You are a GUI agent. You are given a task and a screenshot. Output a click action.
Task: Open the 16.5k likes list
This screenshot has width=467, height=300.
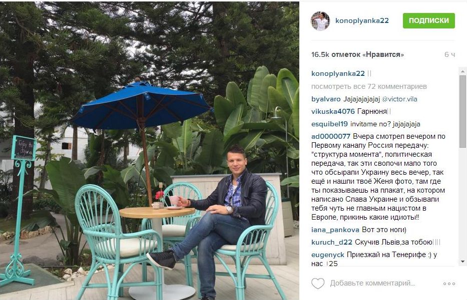pos(357,54)
